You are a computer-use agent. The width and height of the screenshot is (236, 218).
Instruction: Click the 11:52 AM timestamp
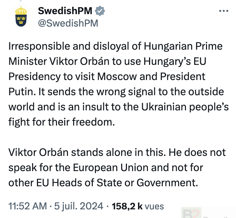28,206
